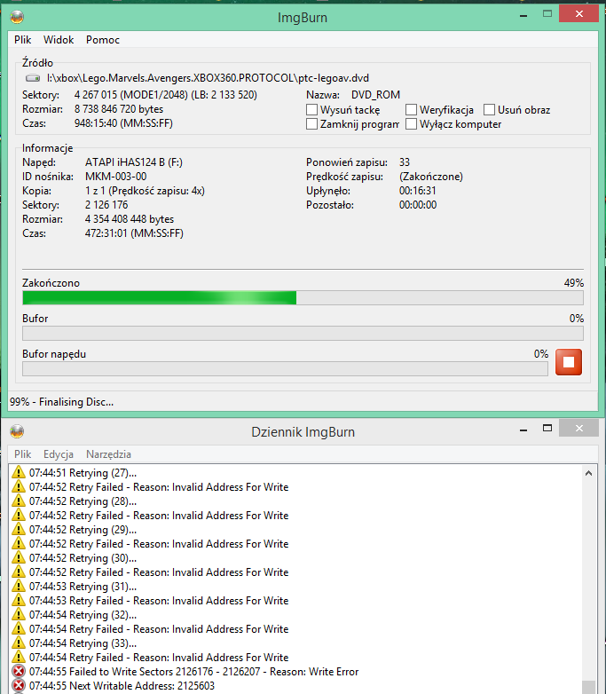Select log line 'Failed to Write Sectors 2126176 - 2126207'
Viewport: 606px width, 694px height.
194,672
